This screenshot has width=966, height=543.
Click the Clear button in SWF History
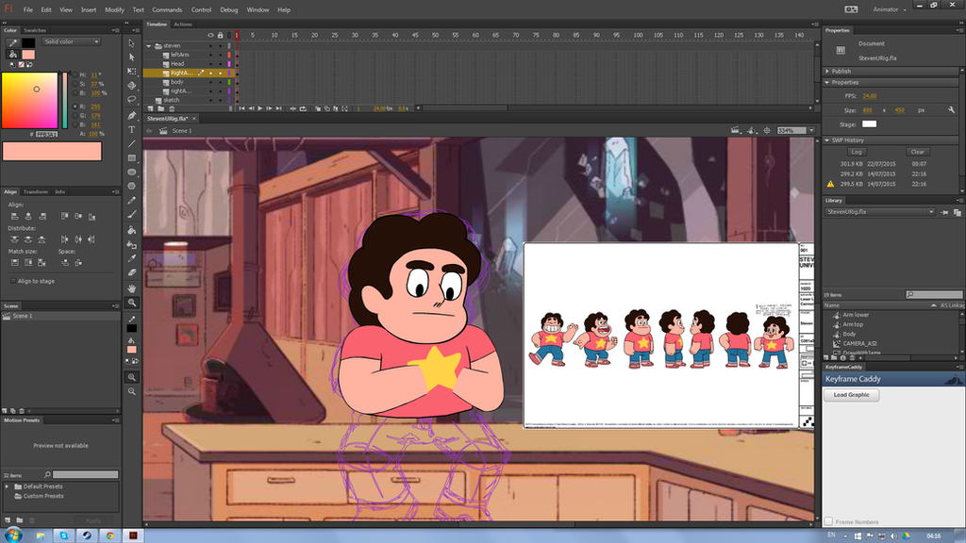(917, 152)
